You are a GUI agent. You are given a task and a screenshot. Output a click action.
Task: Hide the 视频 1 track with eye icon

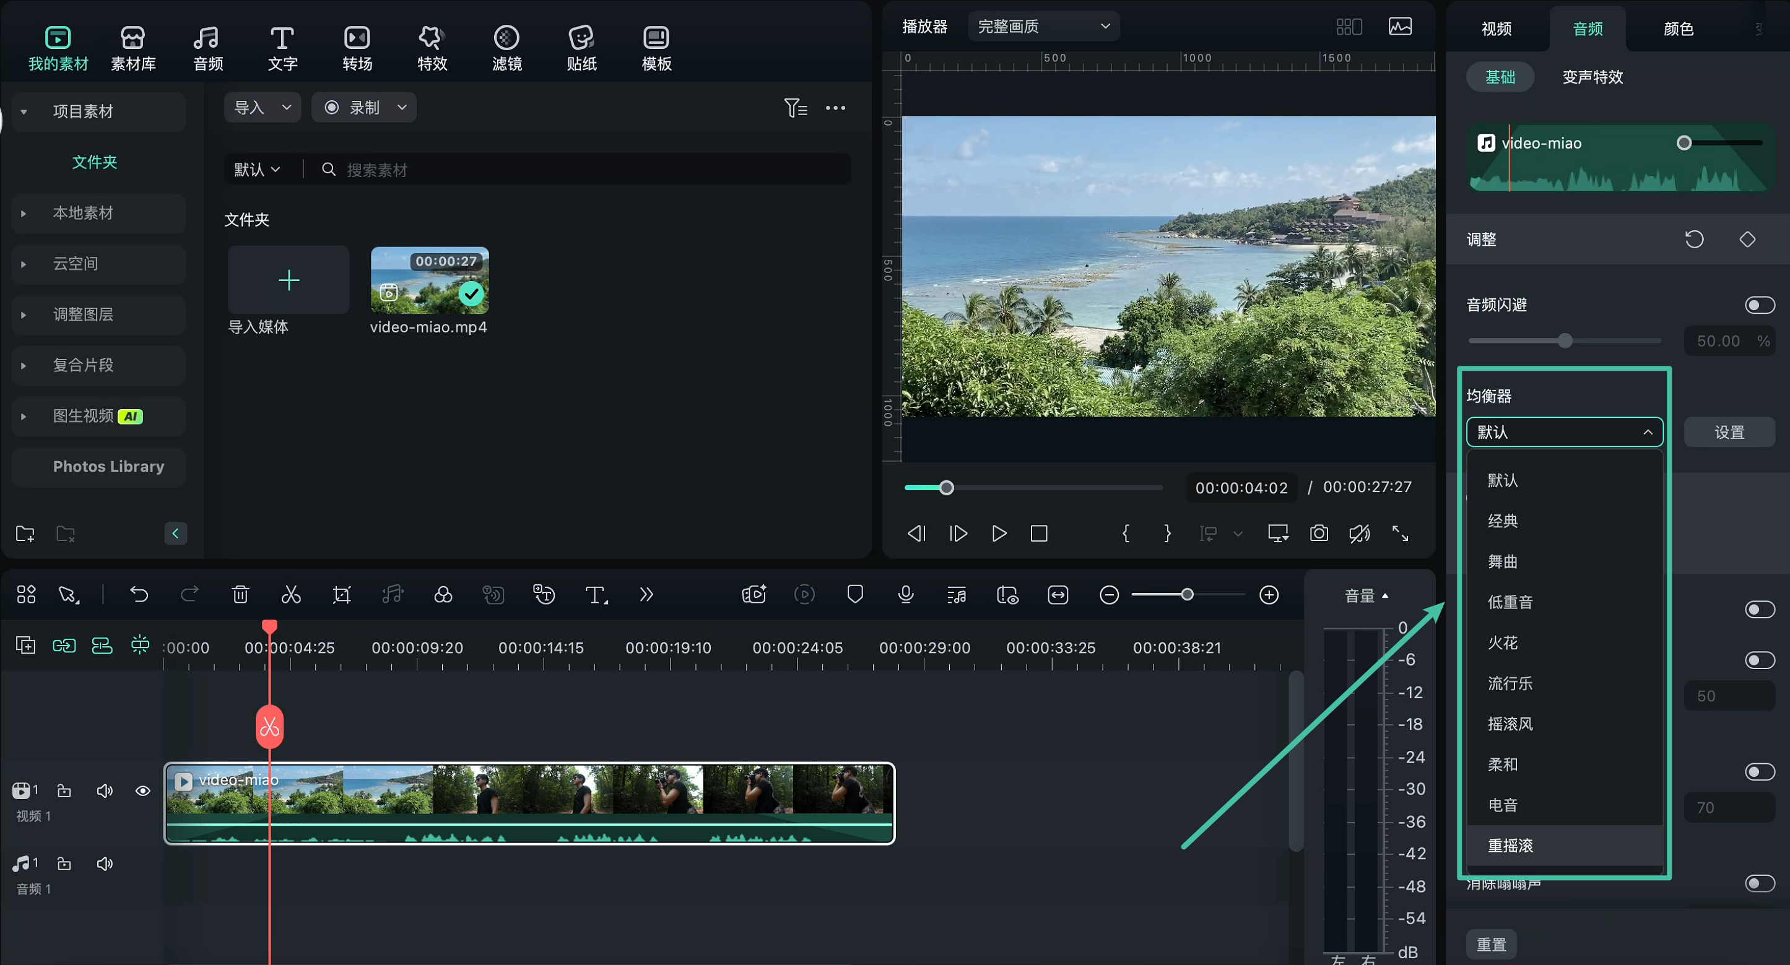(x=142, y=790)
